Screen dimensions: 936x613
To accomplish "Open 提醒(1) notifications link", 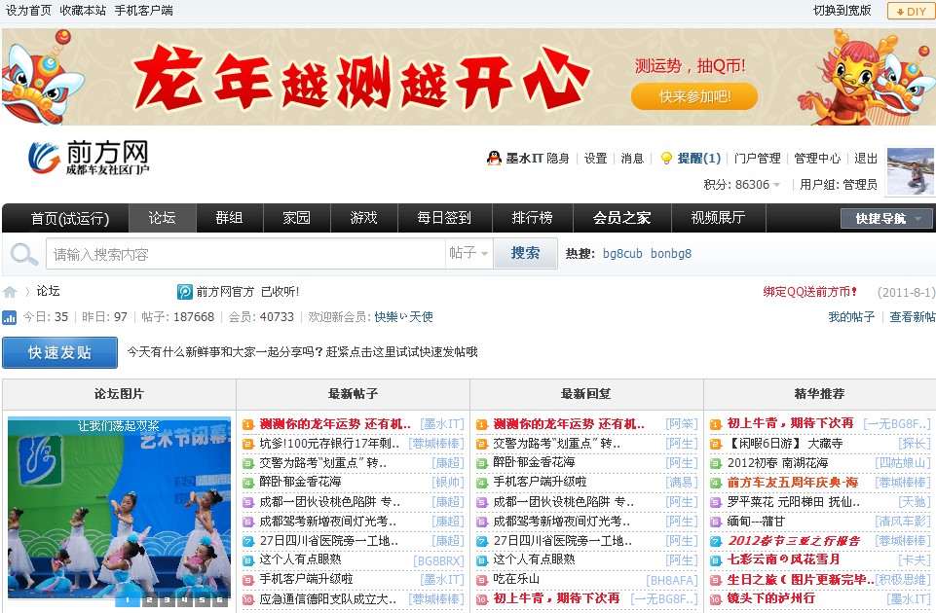I will [x=699, y=158].
